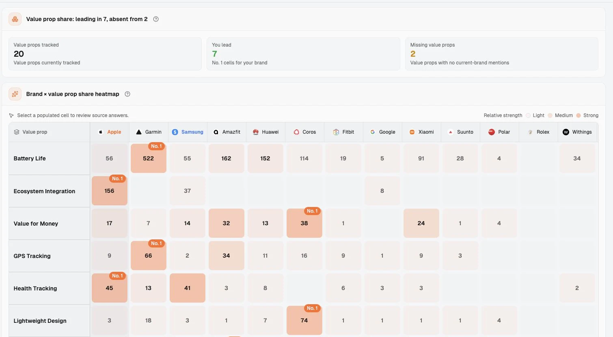Select Apple Battery Life cell 56

tap(110, 158)
